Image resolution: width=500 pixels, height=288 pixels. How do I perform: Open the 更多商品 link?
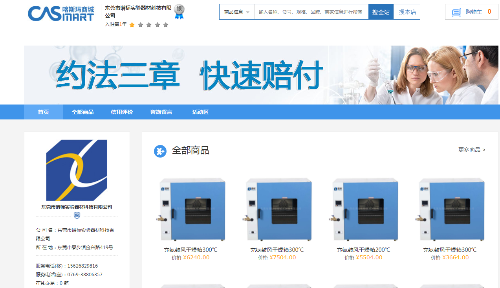click(x=472, y=150)
